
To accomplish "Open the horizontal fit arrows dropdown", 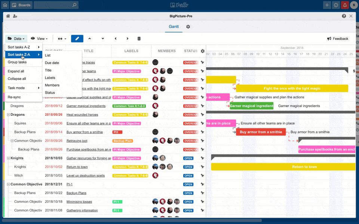I will [x=62, y=38].
